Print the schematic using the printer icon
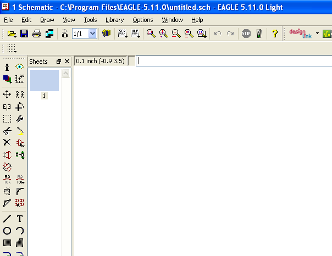The height and width of the screenshot is (256, 332). 37,34
